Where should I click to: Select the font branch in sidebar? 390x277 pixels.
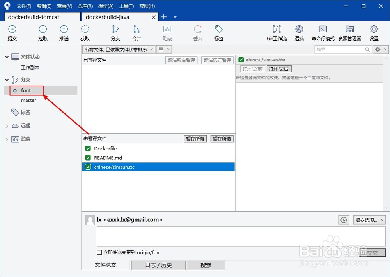tap(41, 90)
